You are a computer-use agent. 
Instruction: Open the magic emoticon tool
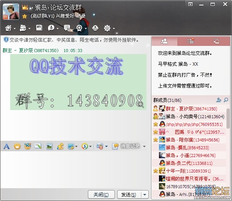point(28,146)
